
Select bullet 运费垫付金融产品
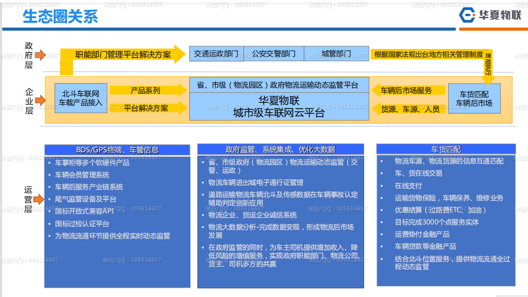422,234
